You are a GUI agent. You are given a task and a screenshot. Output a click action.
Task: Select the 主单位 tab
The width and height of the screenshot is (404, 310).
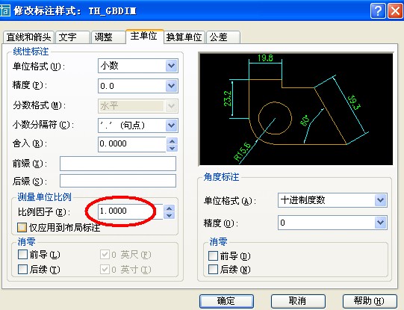click(x=144, y=36)
